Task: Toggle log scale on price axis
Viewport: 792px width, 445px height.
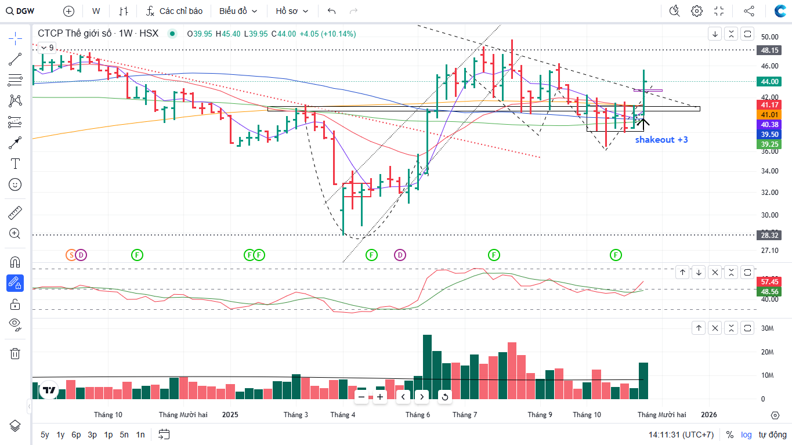Action: (x=746, y=435)
